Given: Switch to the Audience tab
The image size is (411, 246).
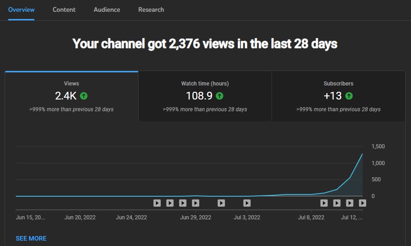Looking at the screenshot, I should (107, 9).
